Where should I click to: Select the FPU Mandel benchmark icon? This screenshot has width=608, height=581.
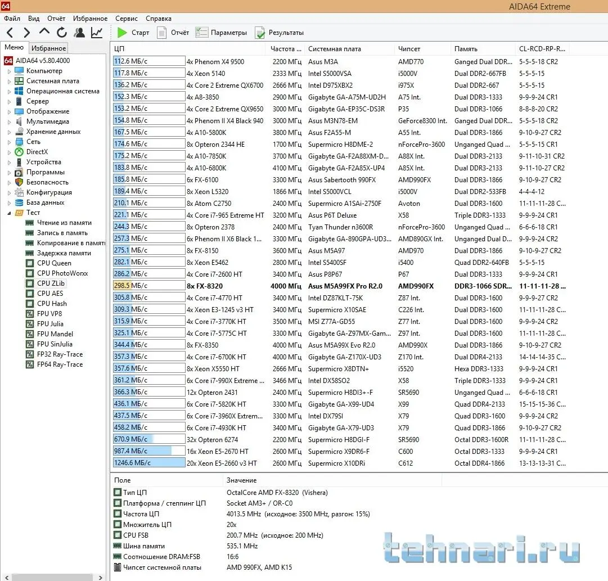pyautogui.click(x=29, y=334)
